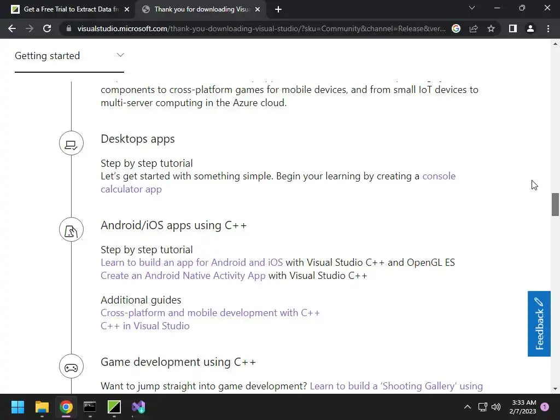Viewport: 560px width, 420px height.
Task: Click the address bar URL field
Action: pos(261,28)
